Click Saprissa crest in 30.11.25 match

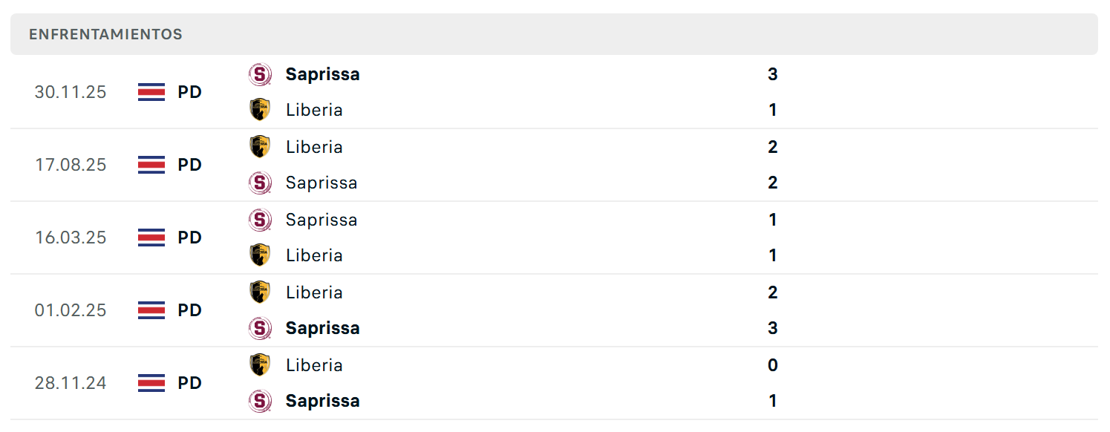coord(260,74)
